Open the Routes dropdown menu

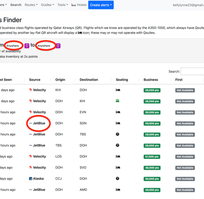coord(31,5)
